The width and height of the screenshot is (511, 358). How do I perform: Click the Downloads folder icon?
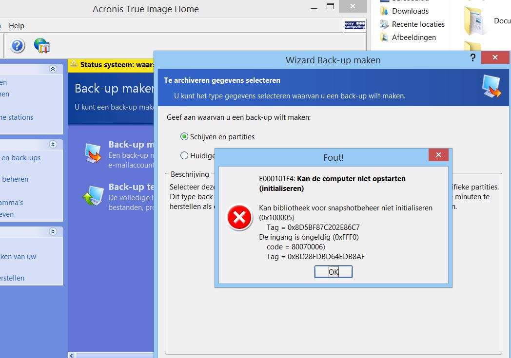(384, 11)
